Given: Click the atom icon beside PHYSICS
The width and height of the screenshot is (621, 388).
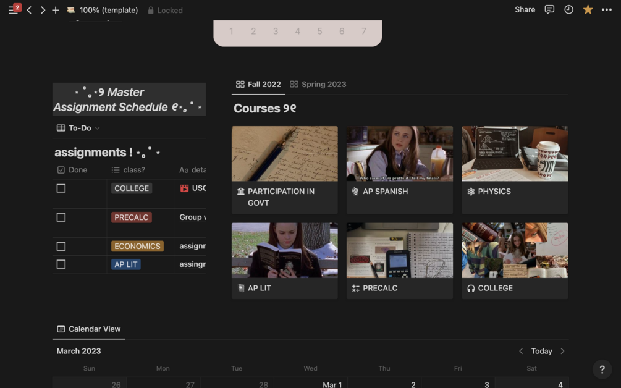Looking at the screenshot, I should [470, 192].
